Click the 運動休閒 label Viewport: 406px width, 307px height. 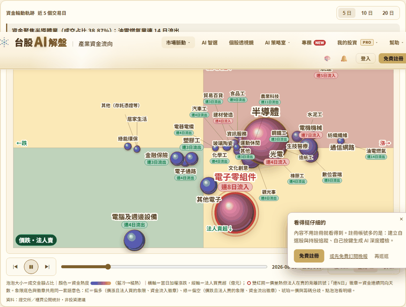[250, 143]
